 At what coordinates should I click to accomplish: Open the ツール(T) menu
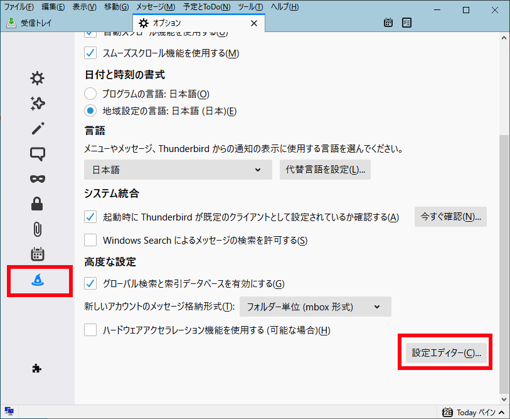[x=250, y=7]
